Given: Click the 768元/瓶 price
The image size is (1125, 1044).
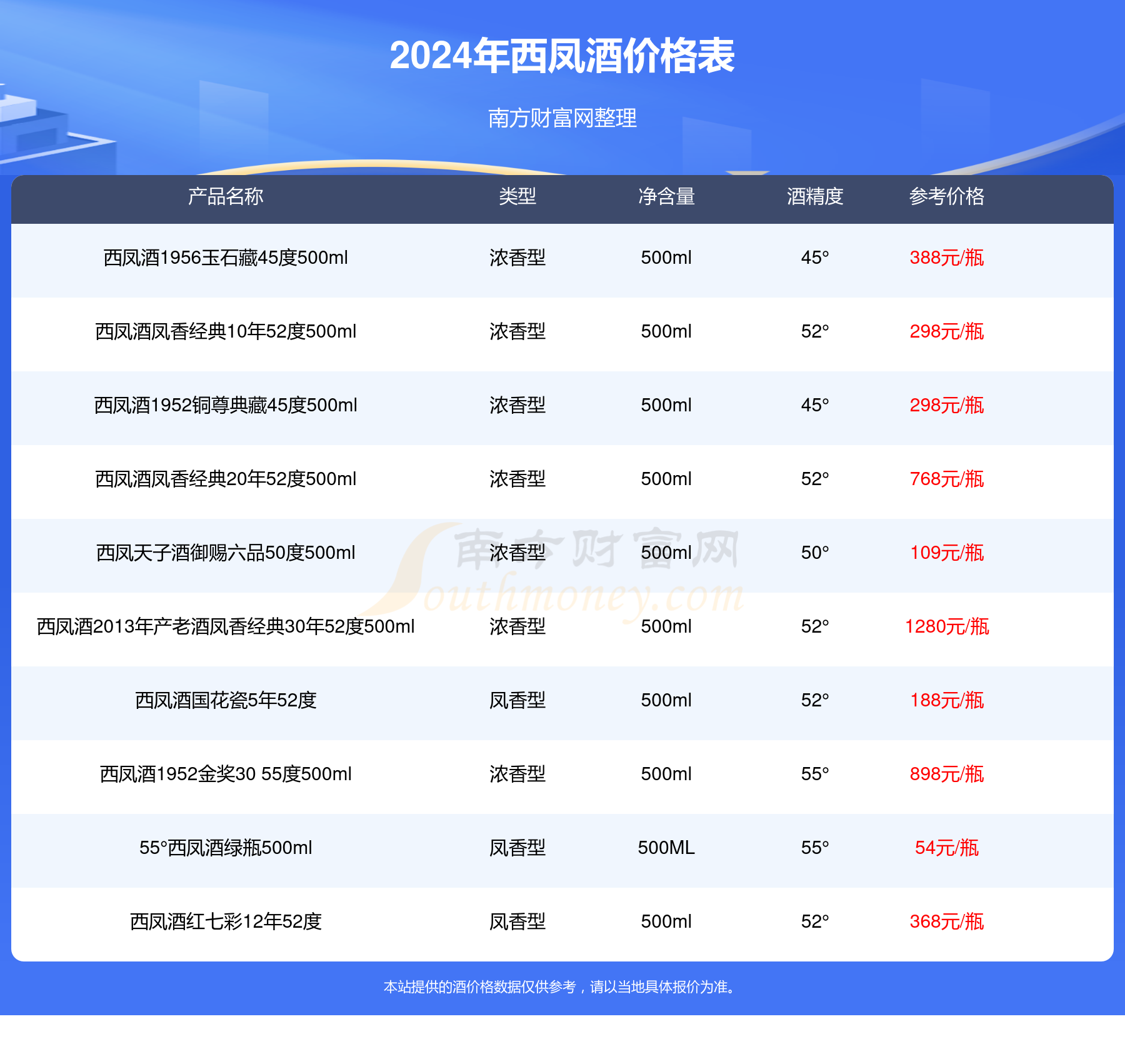Looking at the screenshot, I should (x=947, y=479).
